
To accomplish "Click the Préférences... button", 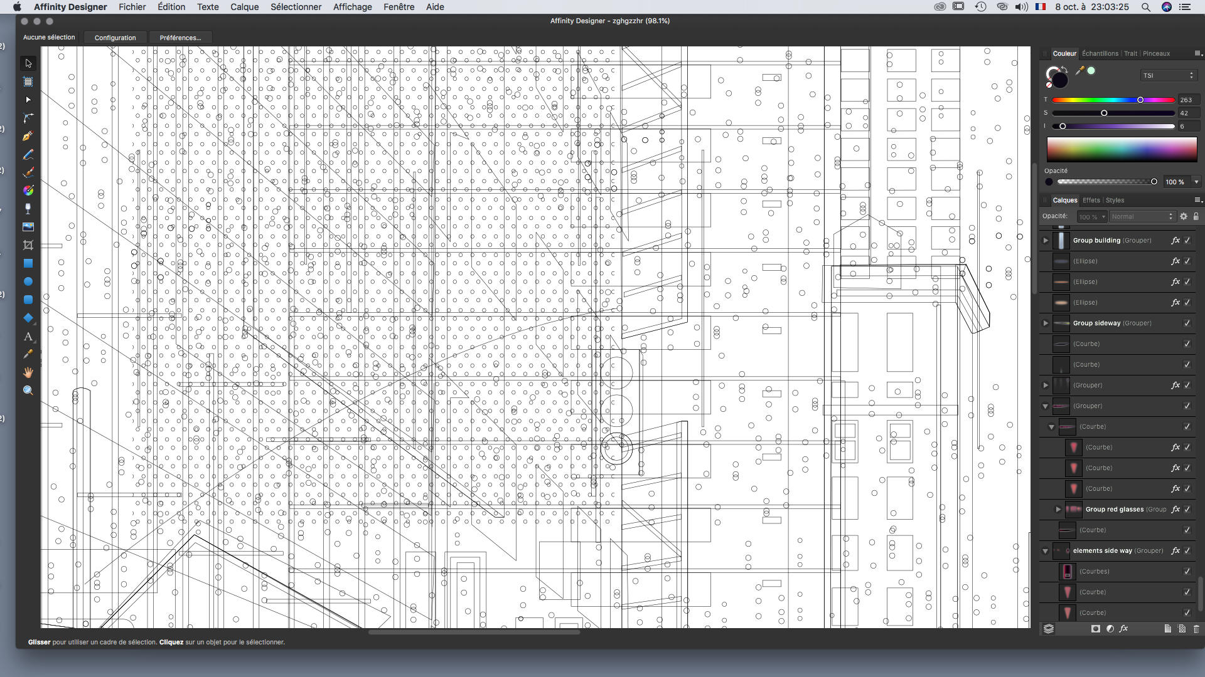I will click(x=180, y=38).
